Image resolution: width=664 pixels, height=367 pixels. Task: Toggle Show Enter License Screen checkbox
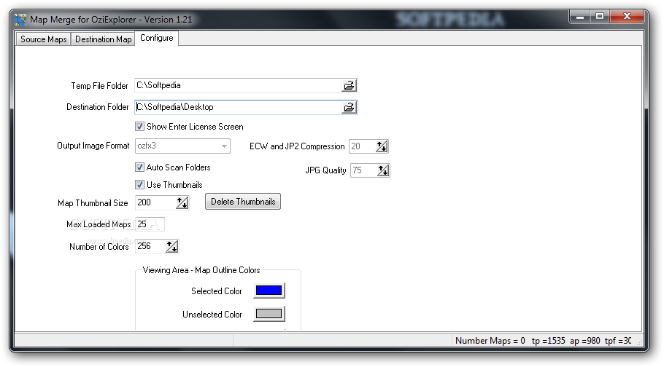pyautogui.click(x=140, y=127)
